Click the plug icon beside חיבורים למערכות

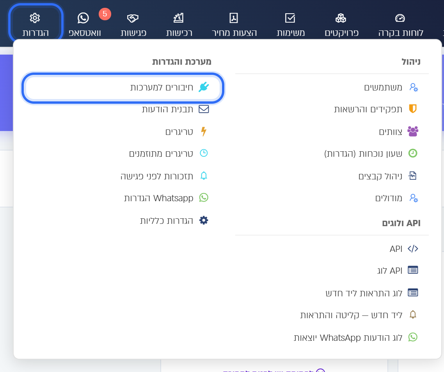[x=204, y=87]
